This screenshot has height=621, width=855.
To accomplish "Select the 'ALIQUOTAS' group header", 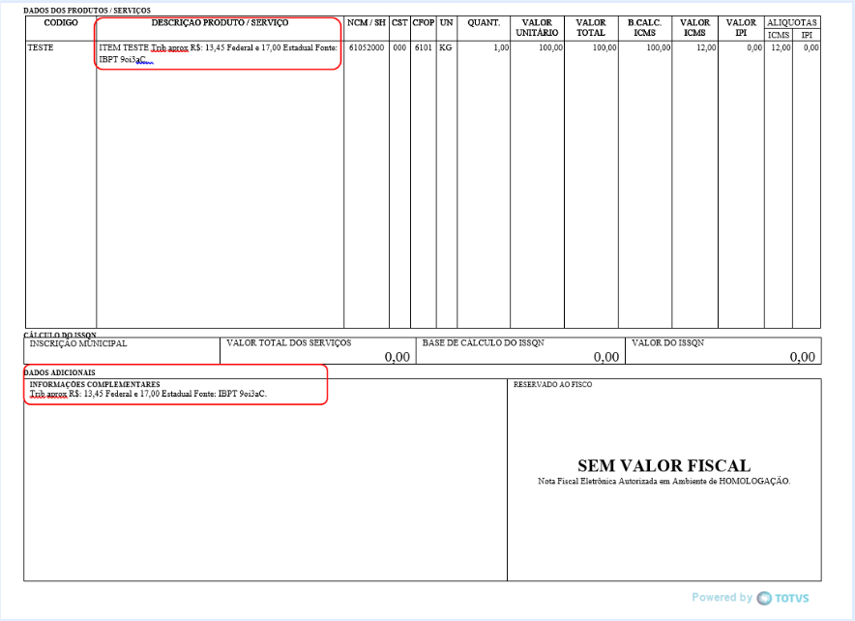I will [792, 23].
